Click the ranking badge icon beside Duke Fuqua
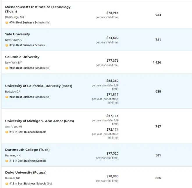192x188 pixels. click(x=7, y=184)
